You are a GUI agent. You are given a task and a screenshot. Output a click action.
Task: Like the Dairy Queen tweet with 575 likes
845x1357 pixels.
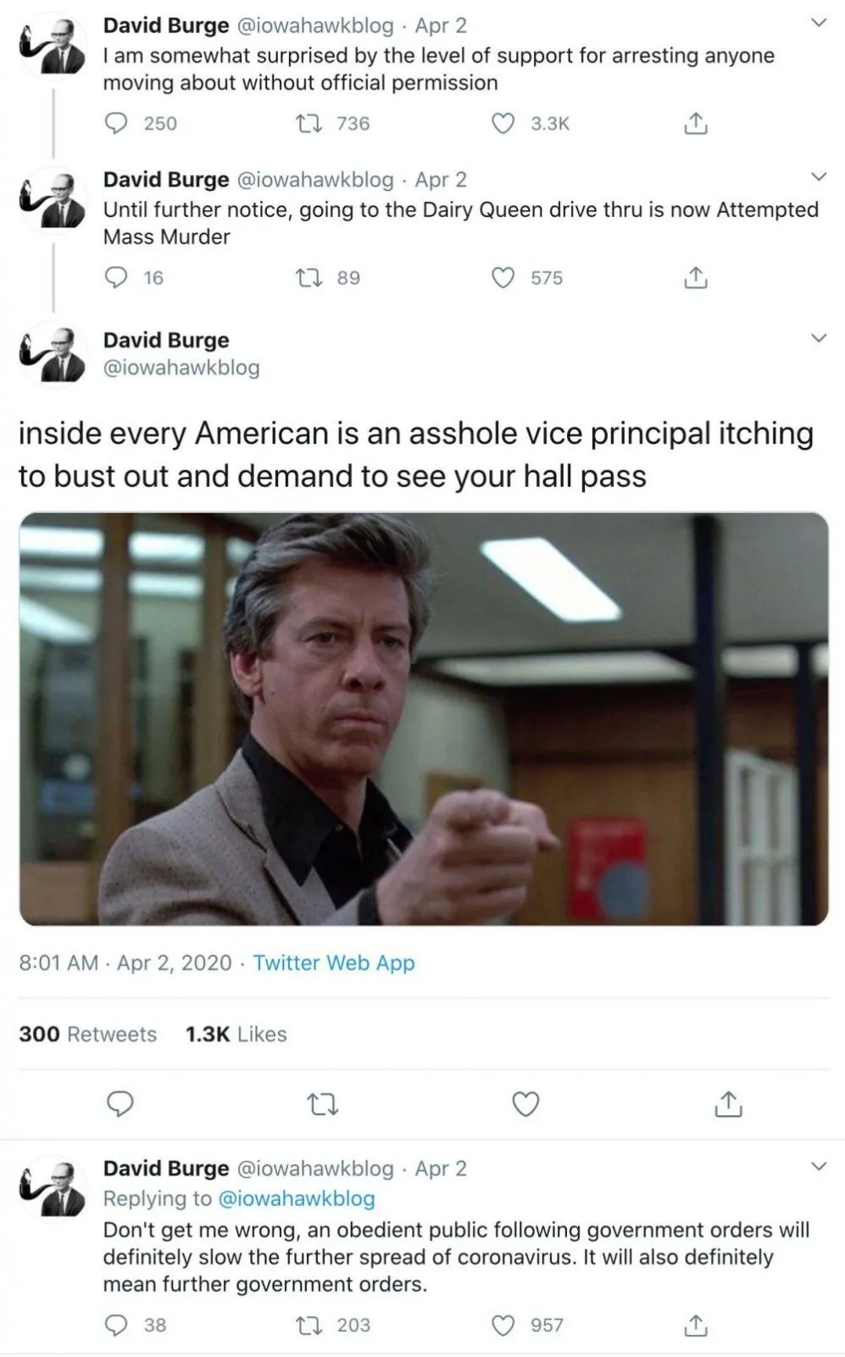[x=503, y=278]
